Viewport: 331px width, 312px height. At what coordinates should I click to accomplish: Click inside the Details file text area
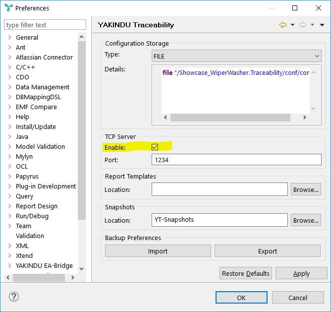point(235,91)
